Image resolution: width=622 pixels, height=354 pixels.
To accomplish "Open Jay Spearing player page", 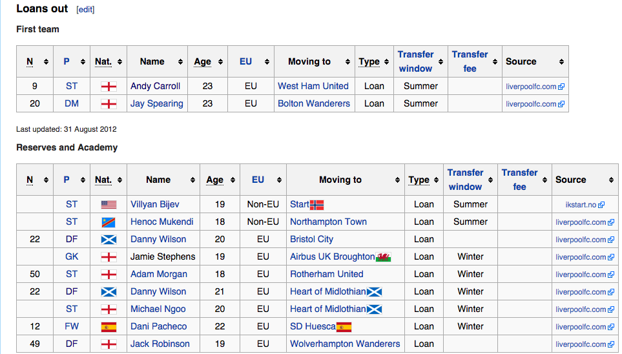I will click(x=157, y=103).
